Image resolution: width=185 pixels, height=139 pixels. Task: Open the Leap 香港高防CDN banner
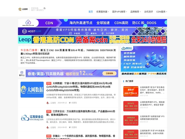click(x=92, y=40)
